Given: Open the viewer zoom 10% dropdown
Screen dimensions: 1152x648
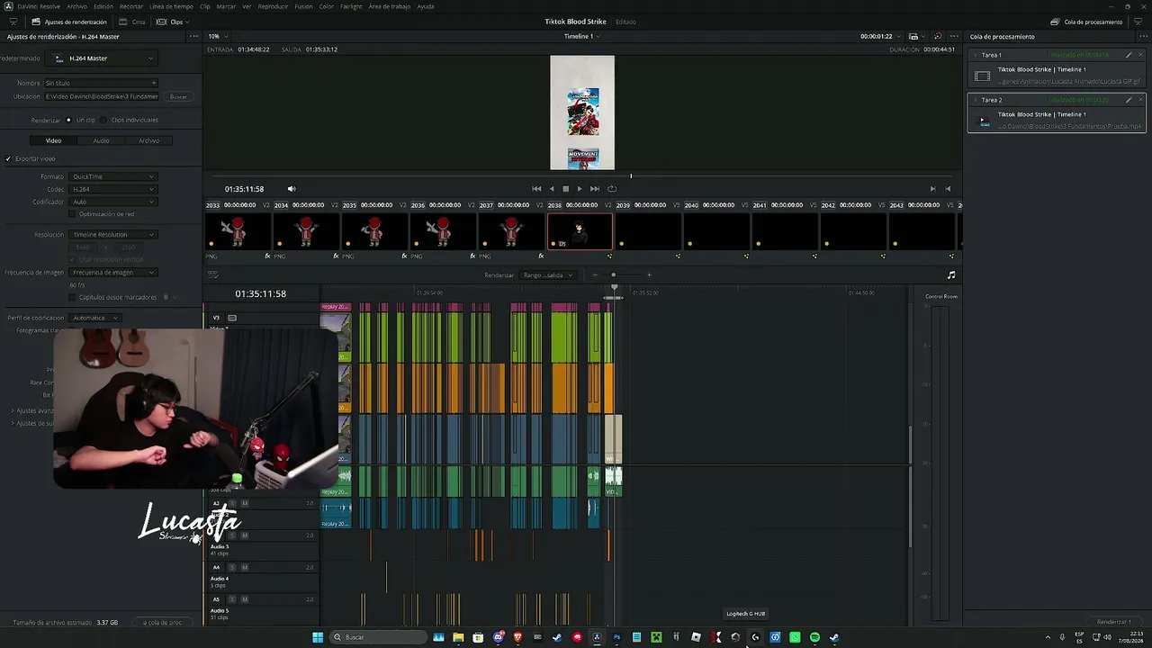Looking at the screenshot, I should (x=216, y=36).
